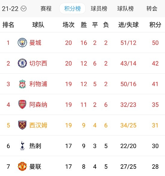Screen dimensions: 165x176
Task: Switch to the 赛程 tab
Action: (46, 9)
